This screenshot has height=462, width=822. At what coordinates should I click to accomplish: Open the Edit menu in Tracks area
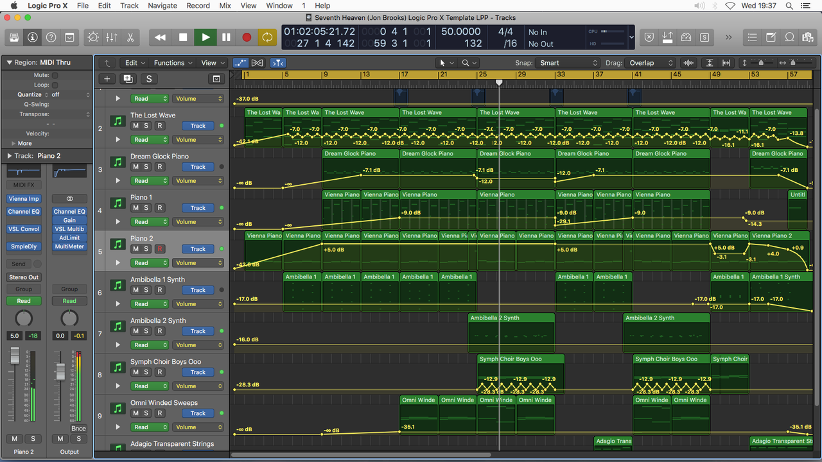136,63
